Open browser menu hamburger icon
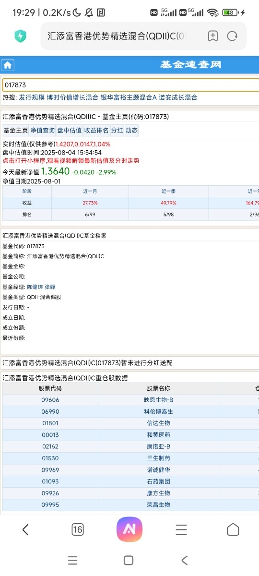259x576 pixels. coord(181,529)
